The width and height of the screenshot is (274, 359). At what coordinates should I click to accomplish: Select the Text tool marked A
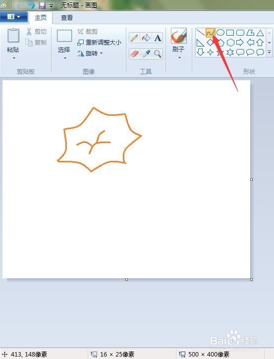(158, 38)
